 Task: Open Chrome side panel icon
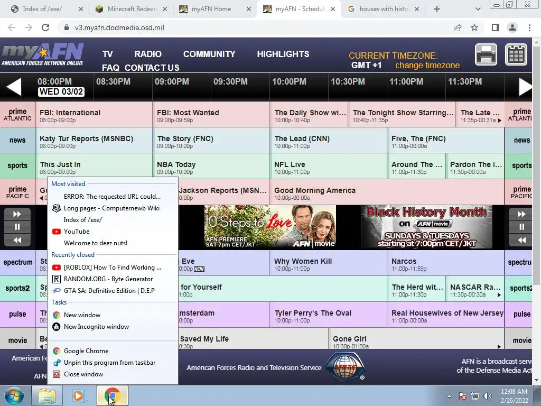point(496,27)
